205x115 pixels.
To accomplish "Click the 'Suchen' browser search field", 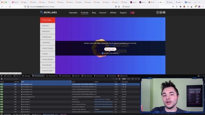I will pyautogui.click(x=141, y=6).
